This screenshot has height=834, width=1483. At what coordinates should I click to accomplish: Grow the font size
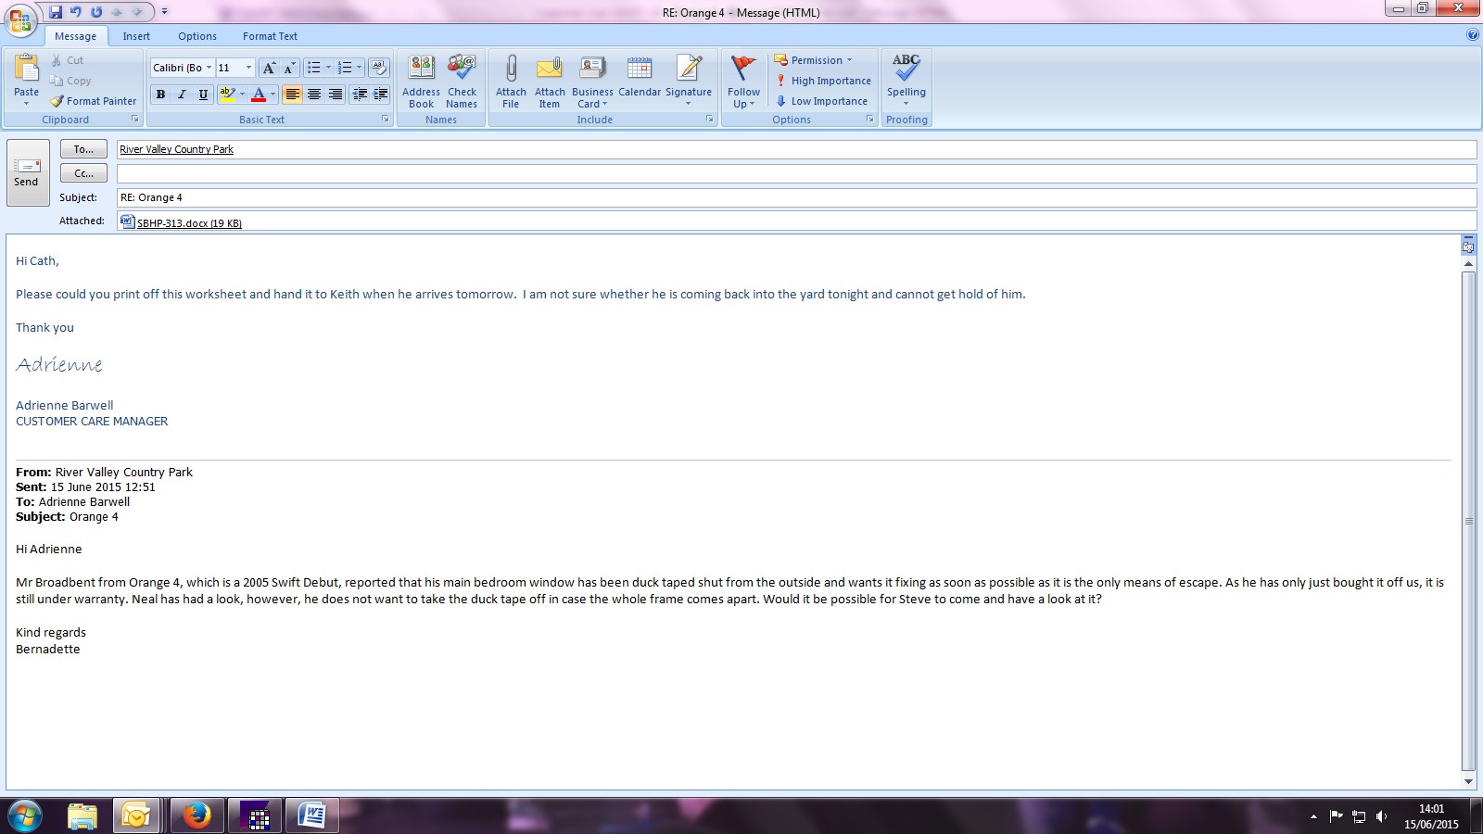tap(269, 68)
